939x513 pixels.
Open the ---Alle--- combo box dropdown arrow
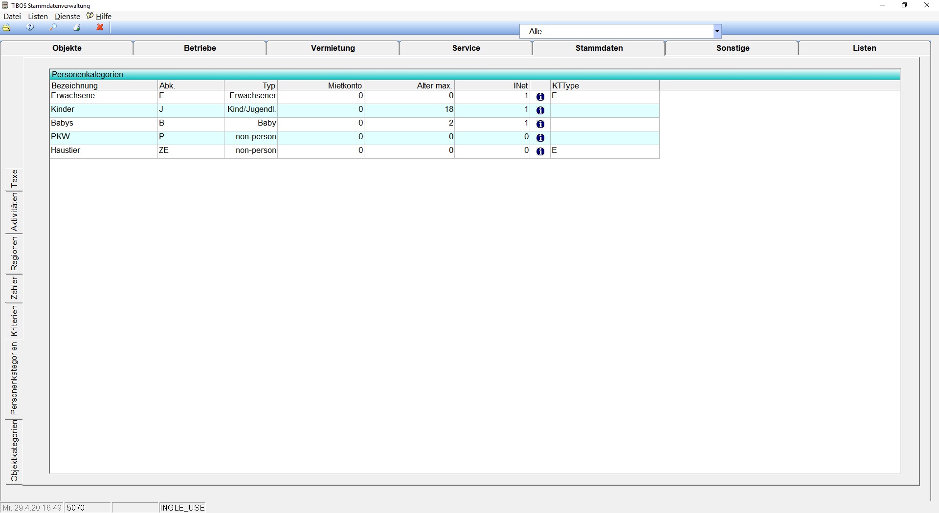[717, 31]
